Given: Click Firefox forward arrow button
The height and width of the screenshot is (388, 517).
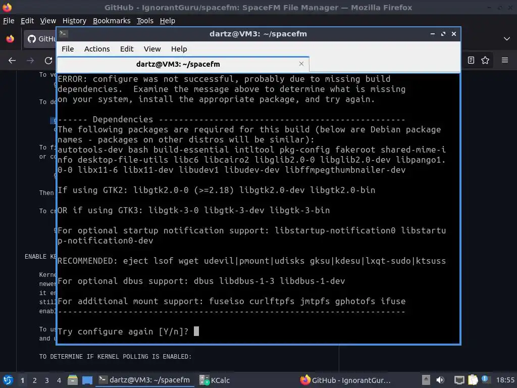Looking at the screenshot, I should [x=30, y=61].
